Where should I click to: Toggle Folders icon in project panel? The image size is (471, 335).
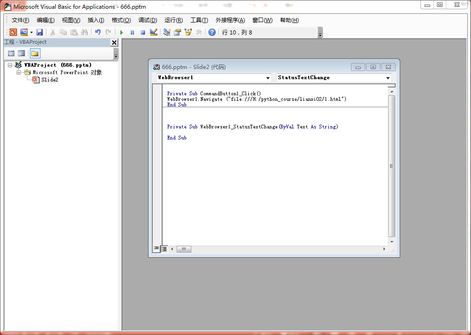(35, 53)
